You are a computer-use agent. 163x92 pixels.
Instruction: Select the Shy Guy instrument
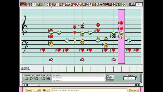84,4
